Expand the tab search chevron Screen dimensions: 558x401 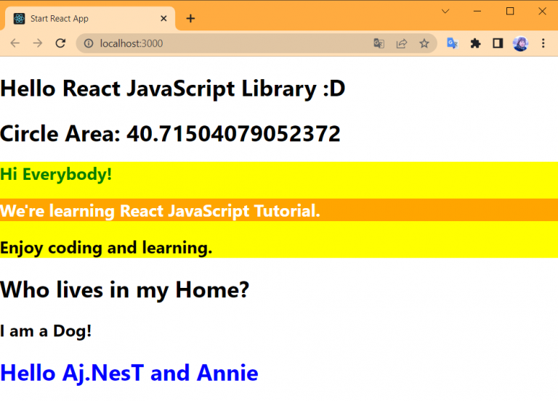445,11
